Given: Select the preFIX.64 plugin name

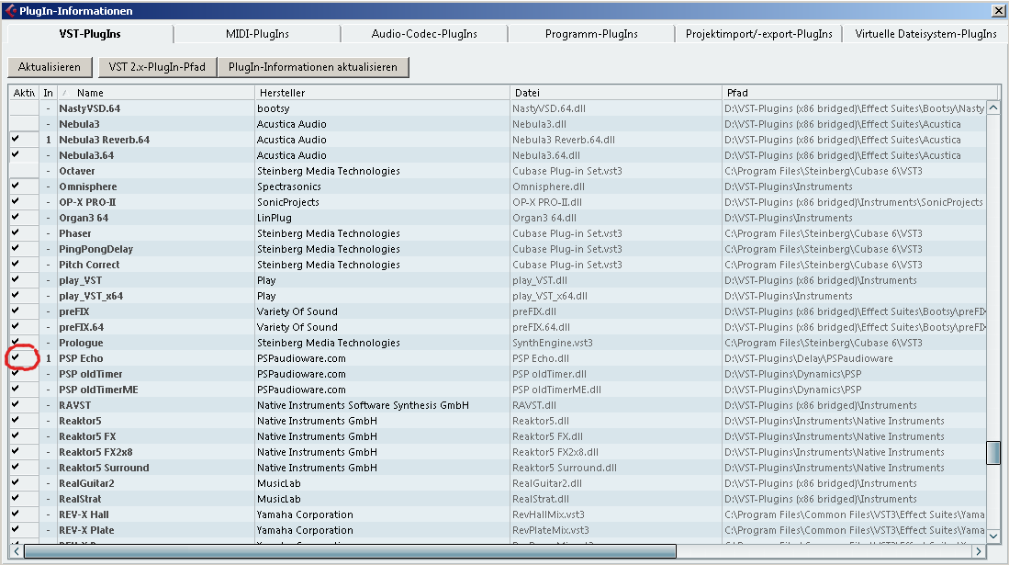Looking at the screenshot, I should tap(81, 327).
